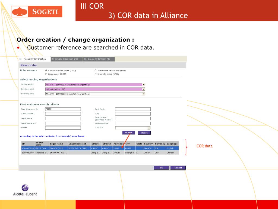Open the Country dropdown
The width and height of the screenshot is (278, 209).
pos(149,128)
